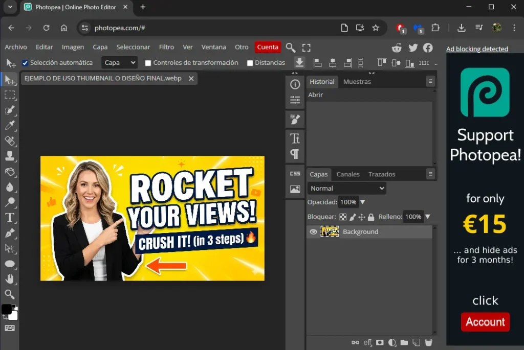Enable Controles de transformación checkbox
This screenshot has height=350, width=524.
[x=148, y=63]
